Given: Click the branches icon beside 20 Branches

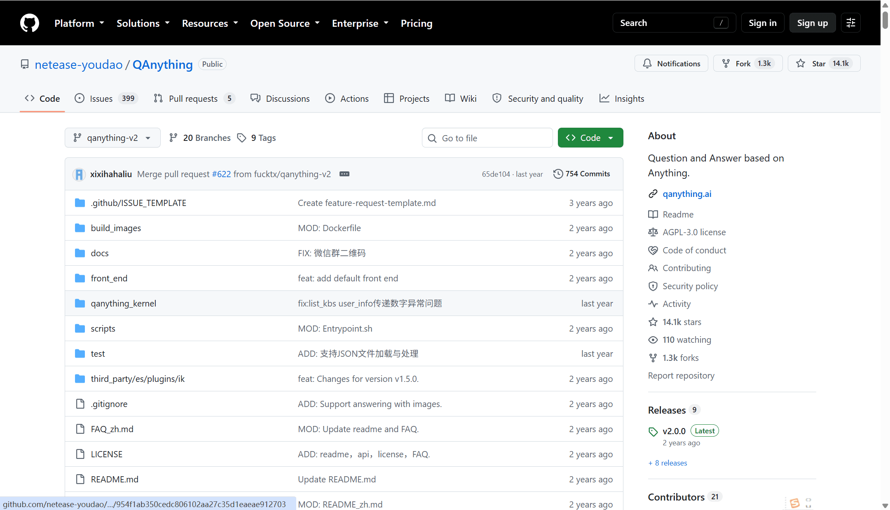Looking at the screenshot, I should 173,138.
